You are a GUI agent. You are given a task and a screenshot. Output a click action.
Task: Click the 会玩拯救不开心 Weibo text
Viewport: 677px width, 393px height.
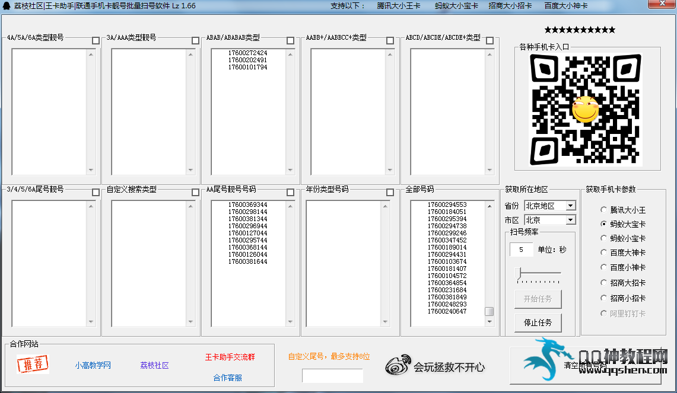[450, 367]
